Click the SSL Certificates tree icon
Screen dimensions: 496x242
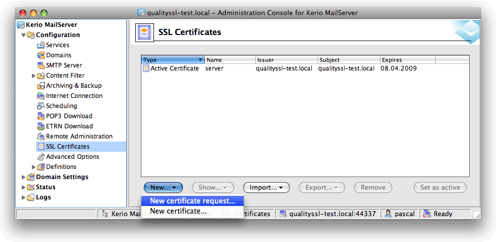point(41,146)
